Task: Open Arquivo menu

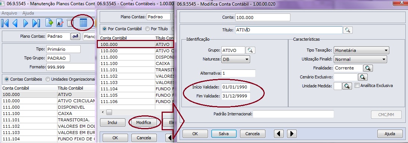Action: click(x=9, y=13)
